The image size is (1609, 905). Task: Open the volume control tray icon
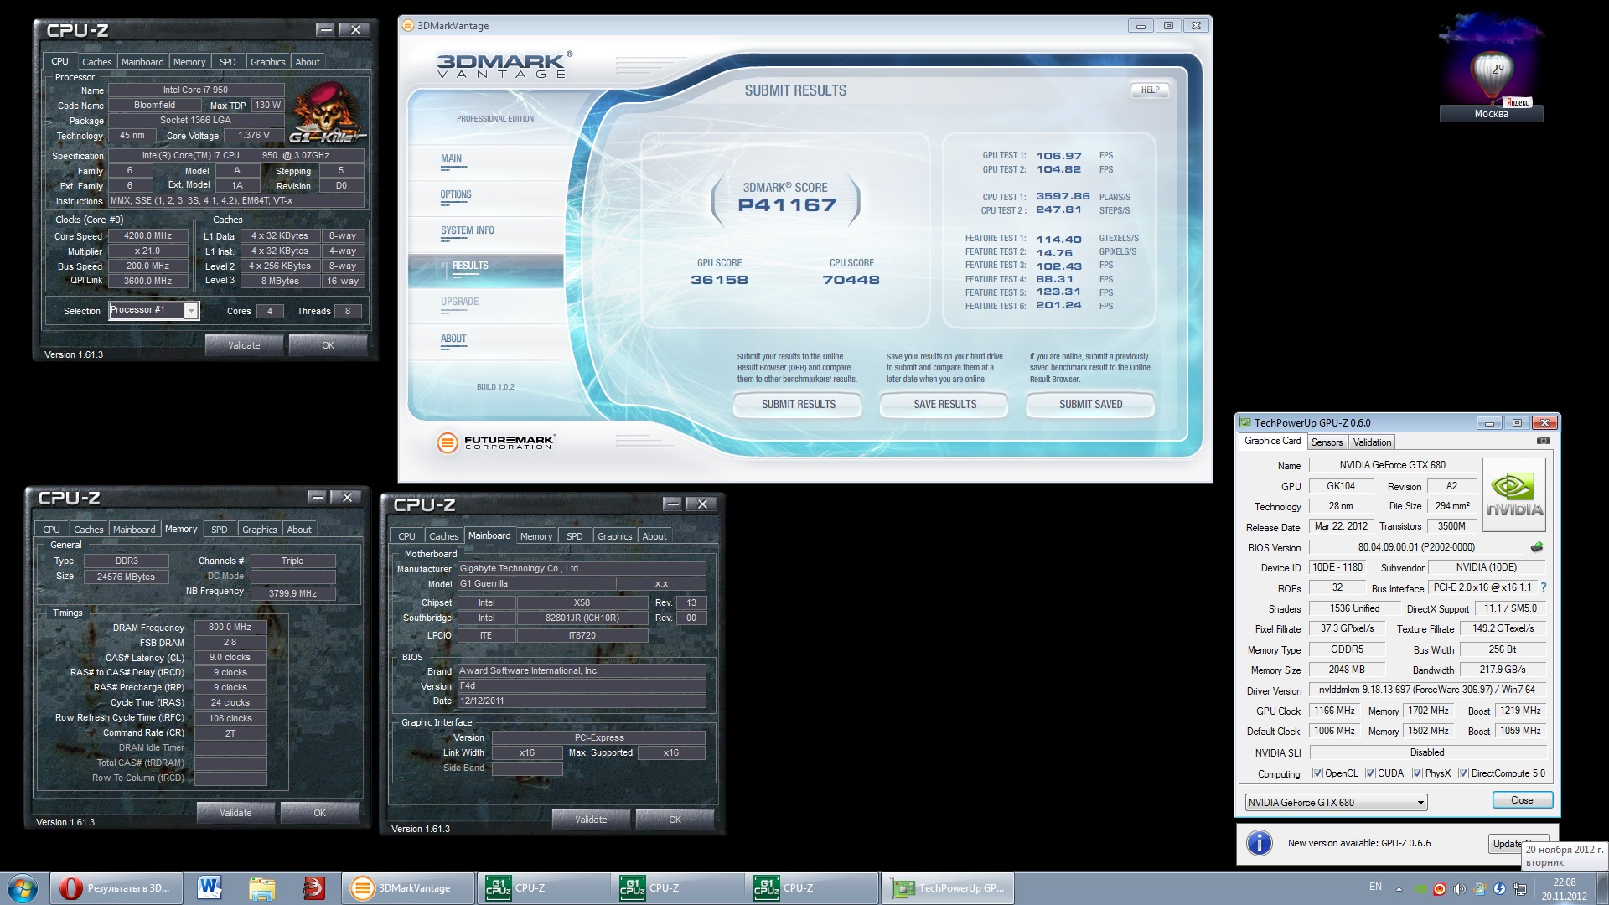pos(1460,889)
